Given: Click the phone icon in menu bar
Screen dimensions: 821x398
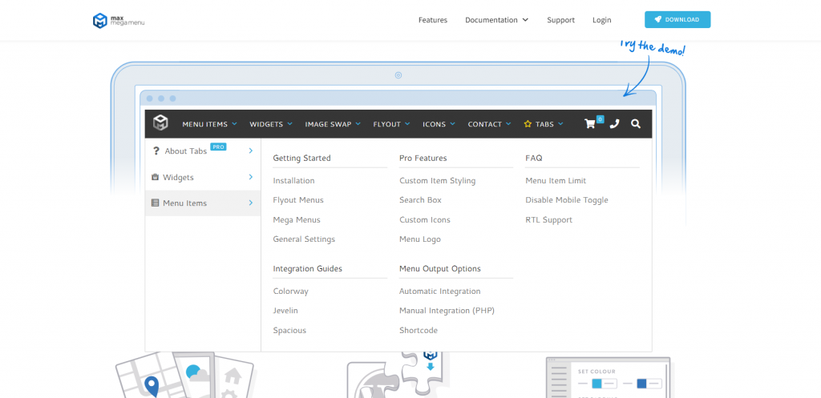Looking at the screenshot, I should click(614, 124).
